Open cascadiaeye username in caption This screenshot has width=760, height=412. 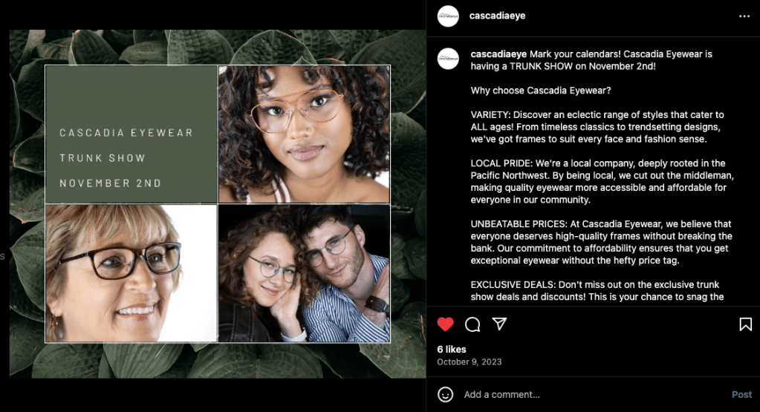pos(498,53)
